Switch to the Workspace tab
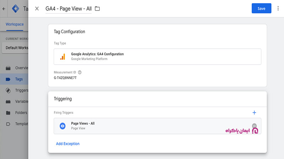284x159 pixels. 15,24
